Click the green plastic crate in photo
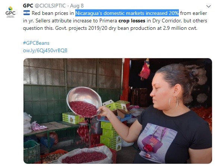Image resolution: width=215 pixels, height=166 pixels. pos(32,151)
